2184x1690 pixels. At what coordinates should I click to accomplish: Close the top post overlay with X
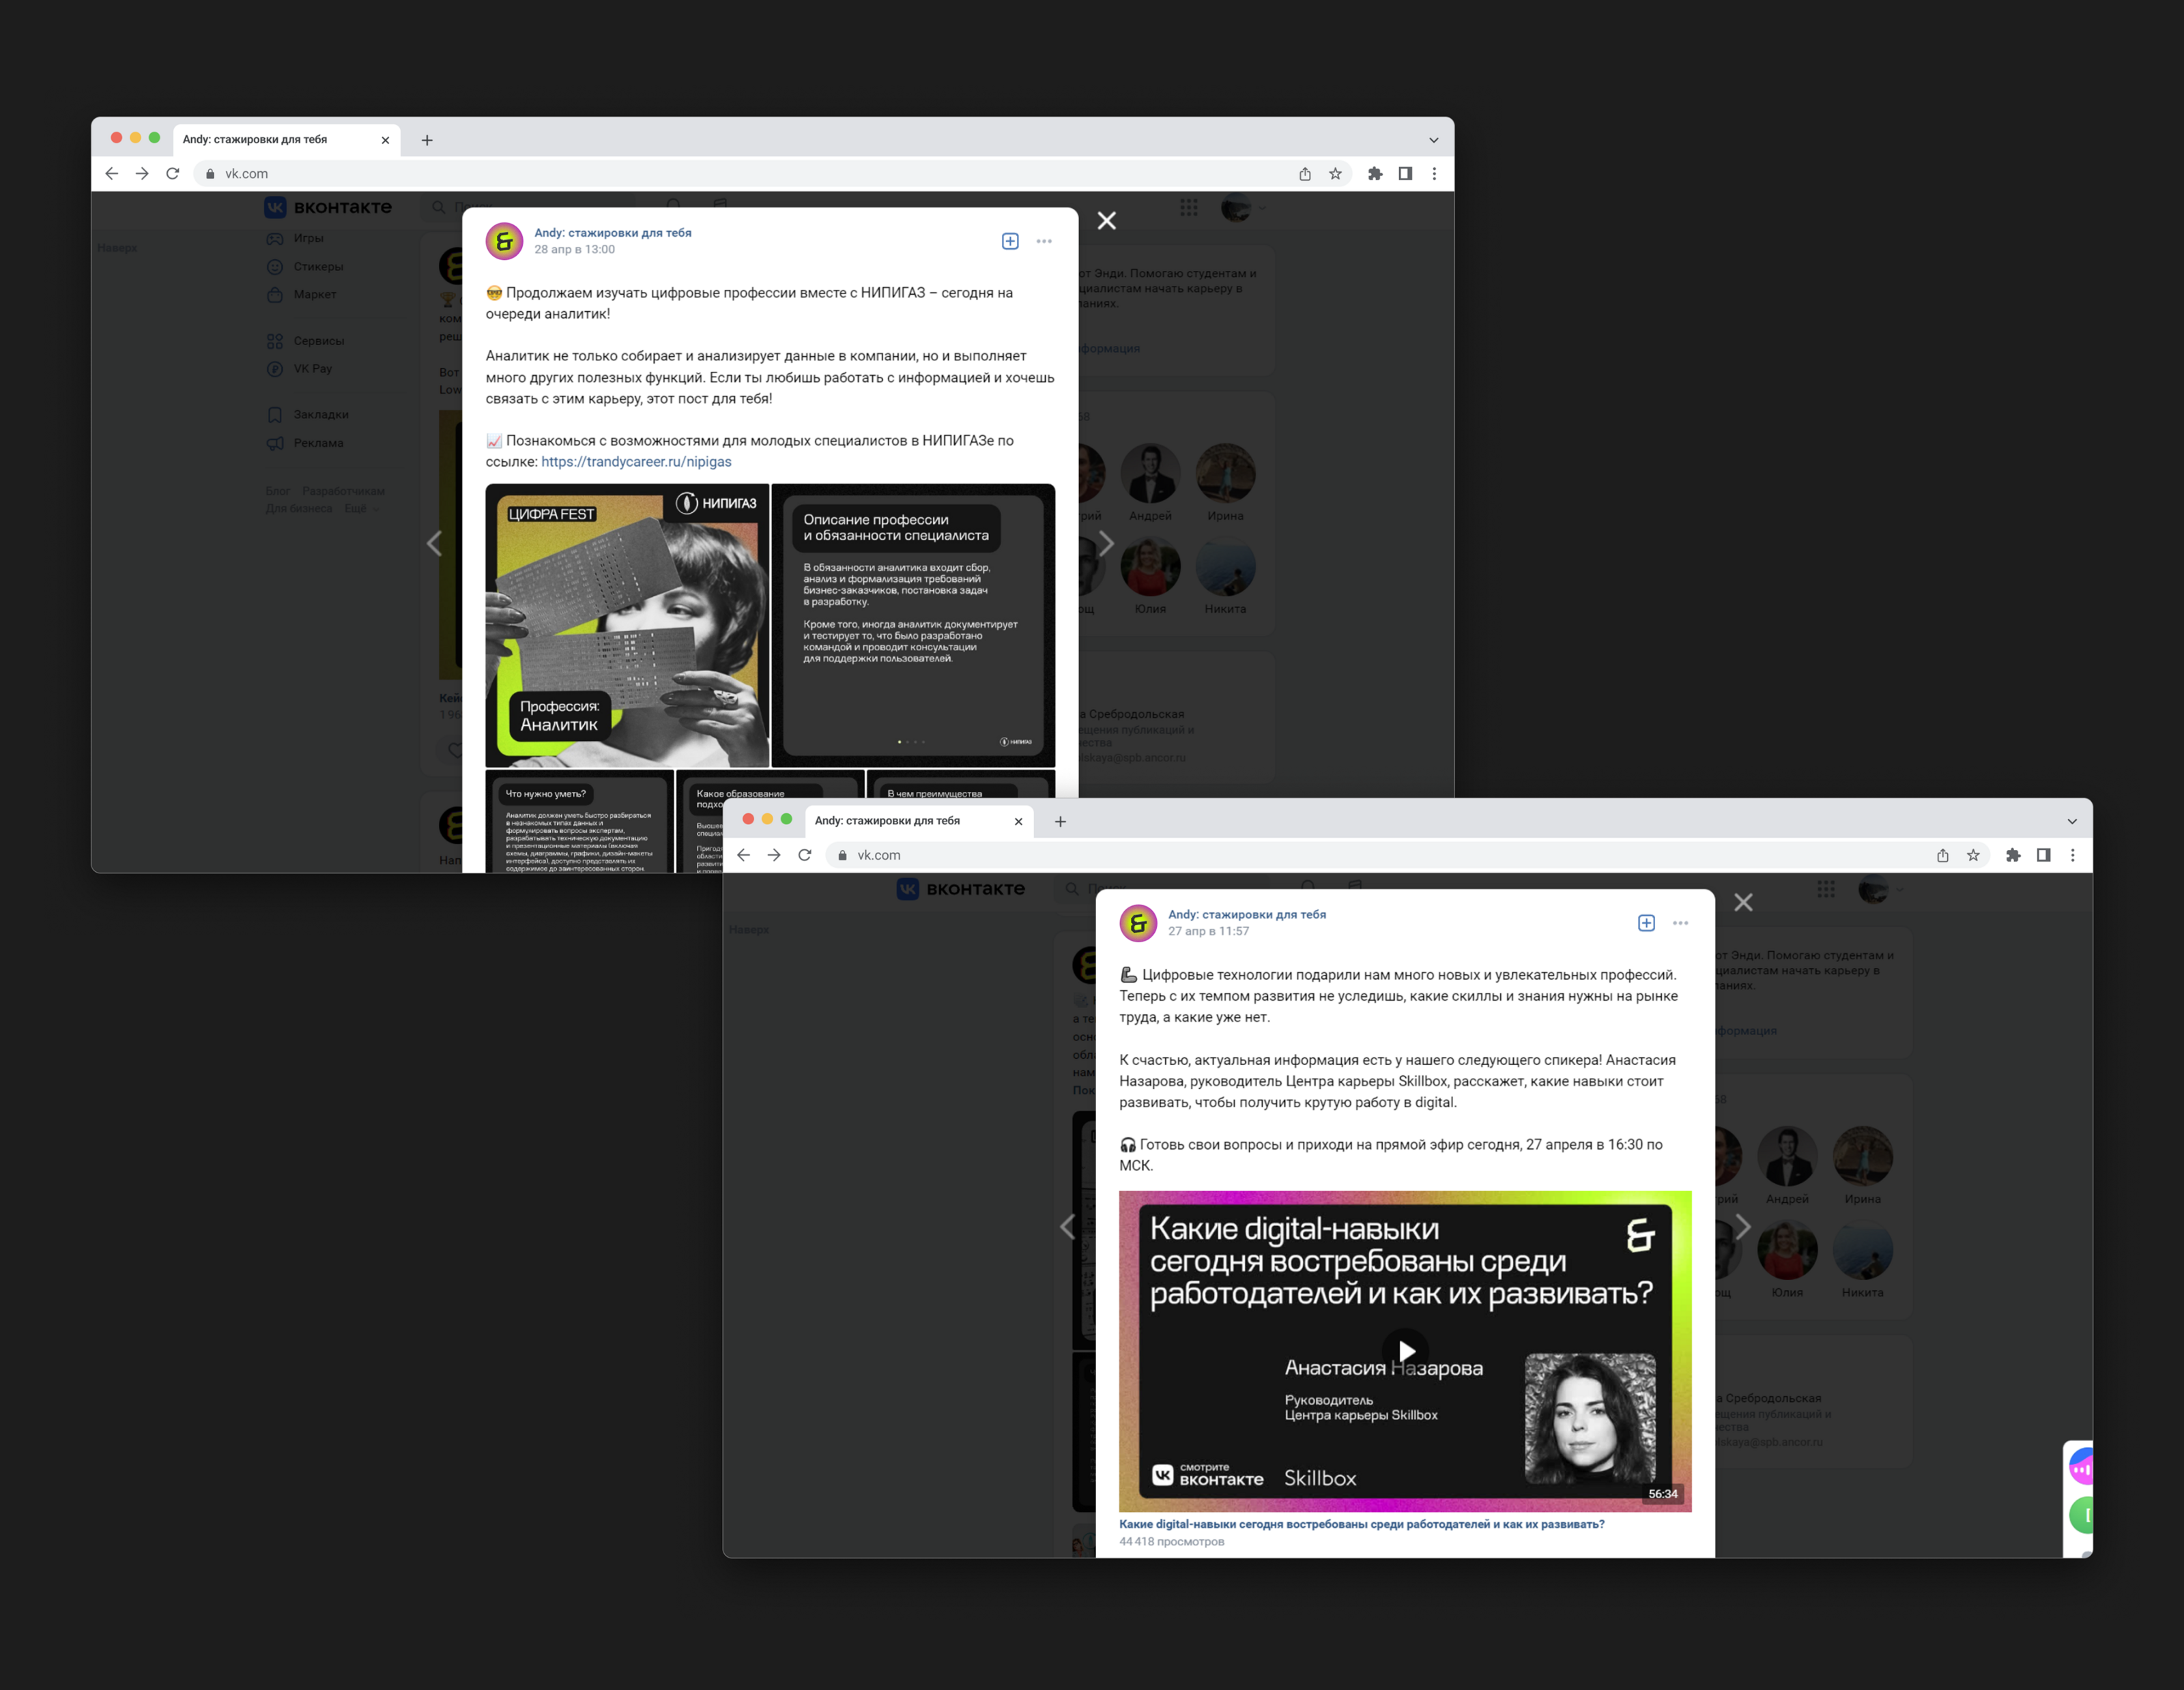[x=1106, y=221]
